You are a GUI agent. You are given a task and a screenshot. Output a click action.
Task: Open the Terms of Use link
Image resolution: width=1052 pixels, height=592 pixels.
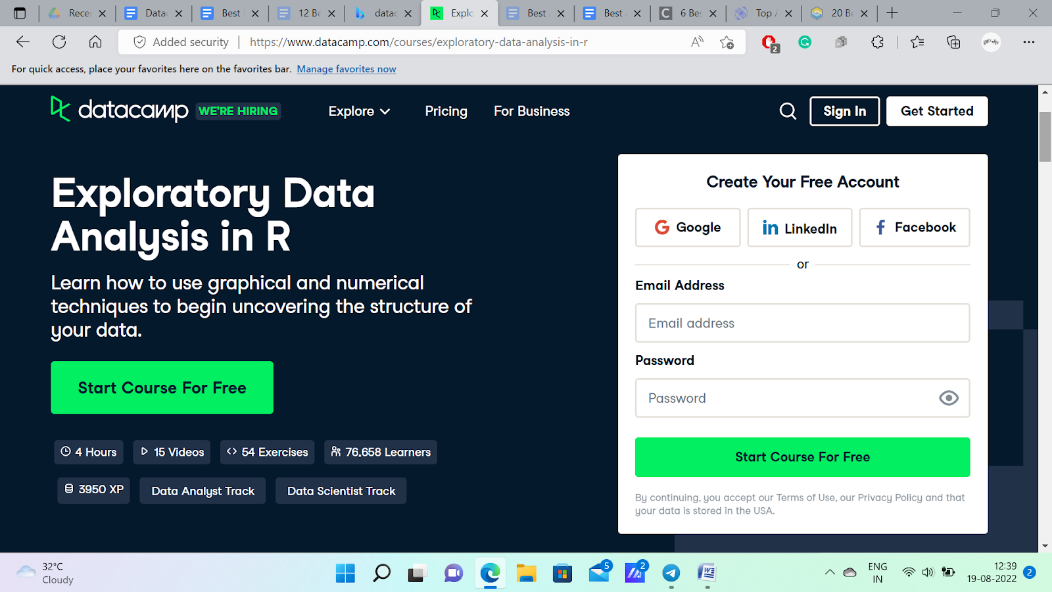[805, 498]
